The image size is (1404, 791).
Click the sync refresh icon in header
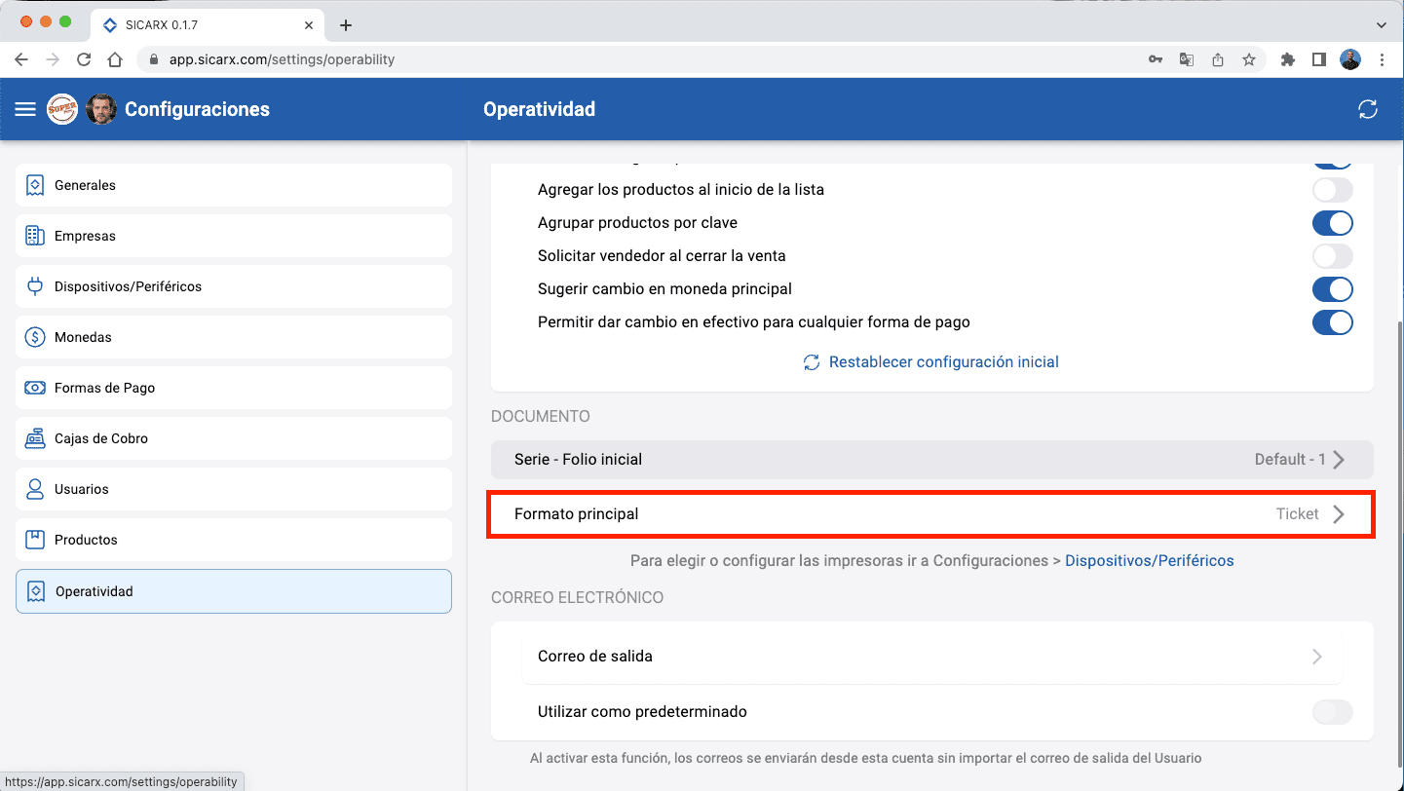(1368, 109)
